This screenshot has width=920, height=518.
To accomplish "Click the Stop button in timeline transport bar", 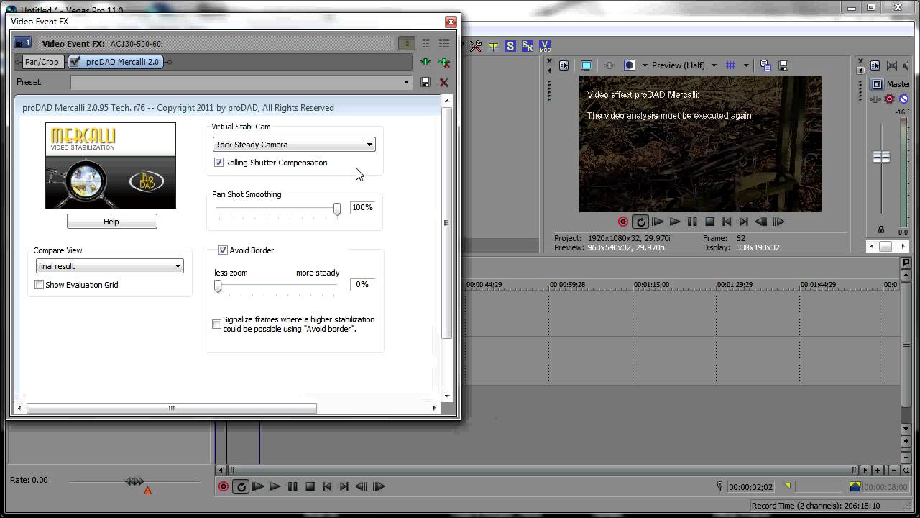I will (310, 486).
